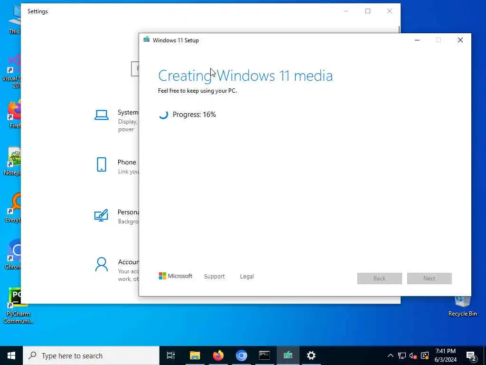Open the Notepad++ desktop shortcut
The height and width of the screenshot is (365, 486).
12,162
